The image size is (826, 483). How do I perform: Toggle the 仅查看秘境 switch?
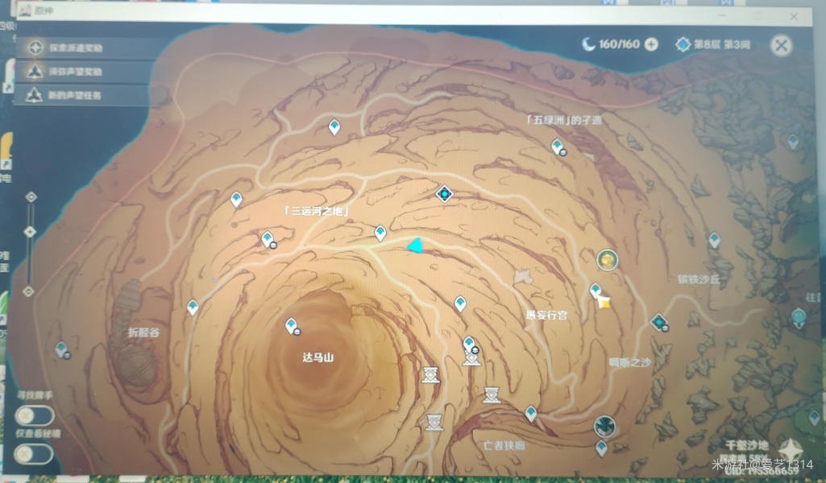point(34,454)
